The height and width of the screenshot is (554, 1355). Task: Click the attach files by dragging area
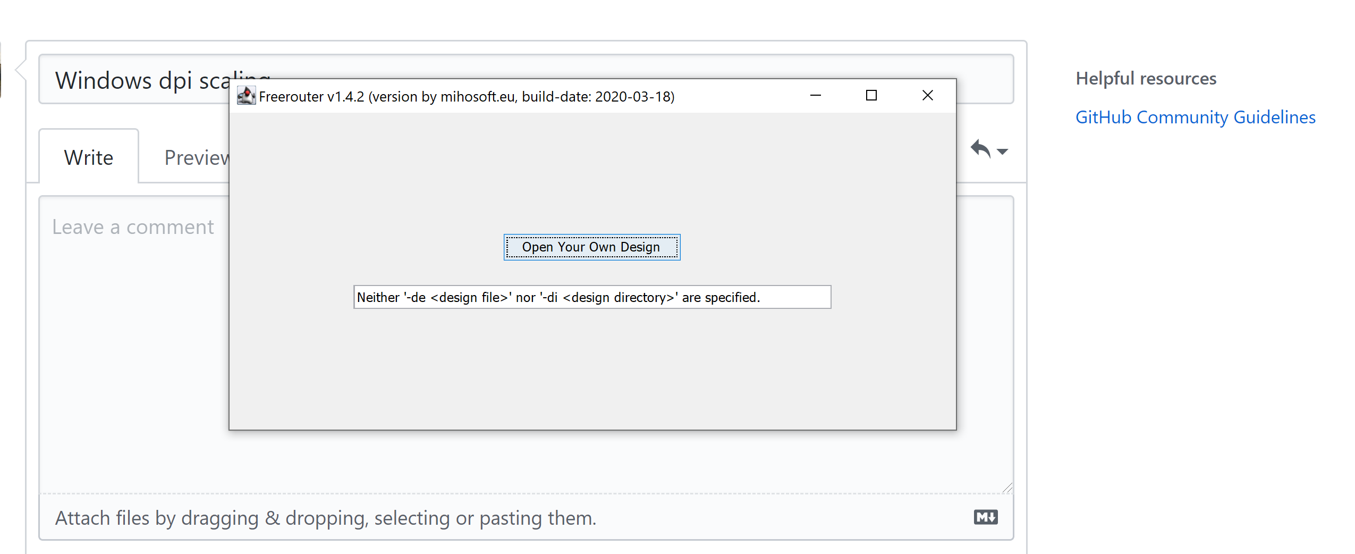tap(326, 517)
